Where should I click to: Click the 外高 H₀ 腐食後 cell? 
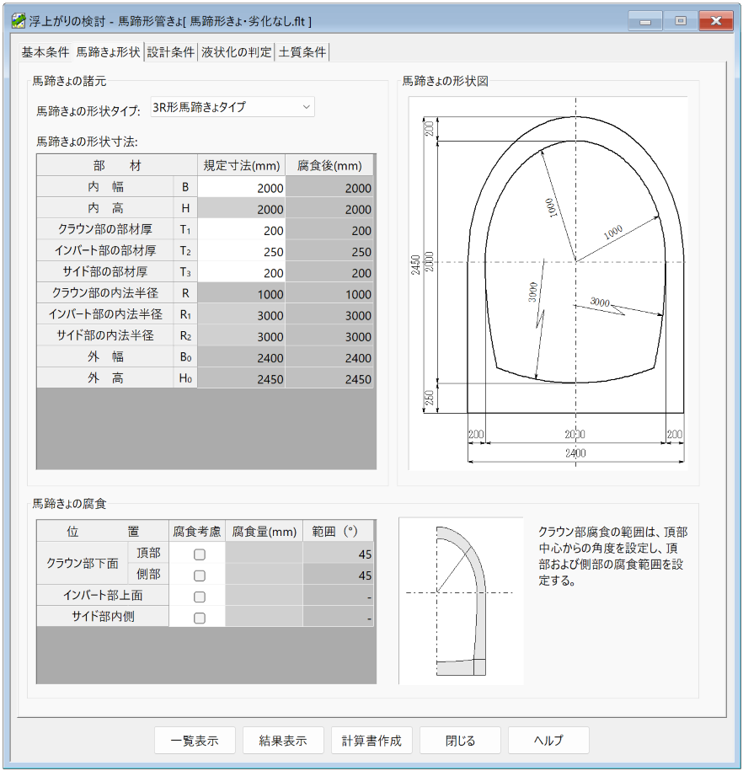(x=329, y=378)
